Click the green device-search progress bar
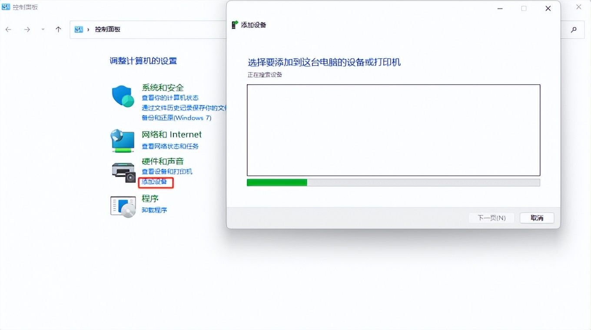 click(x=276, y=182)
